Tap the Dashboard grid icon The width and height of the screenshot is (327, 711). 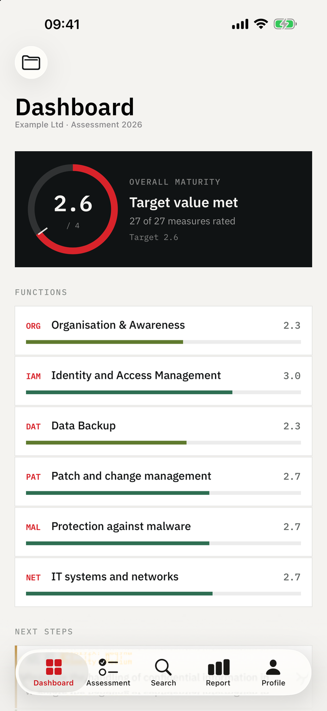tap(54, 667)
